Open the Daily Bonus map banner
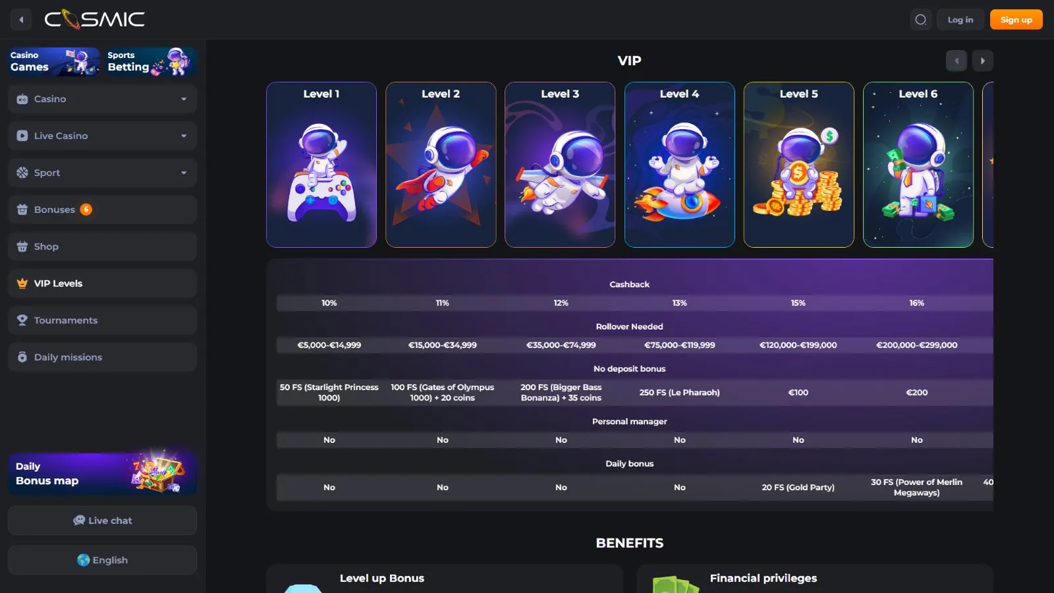This screenshot has height=593, width=1054. 102,473
